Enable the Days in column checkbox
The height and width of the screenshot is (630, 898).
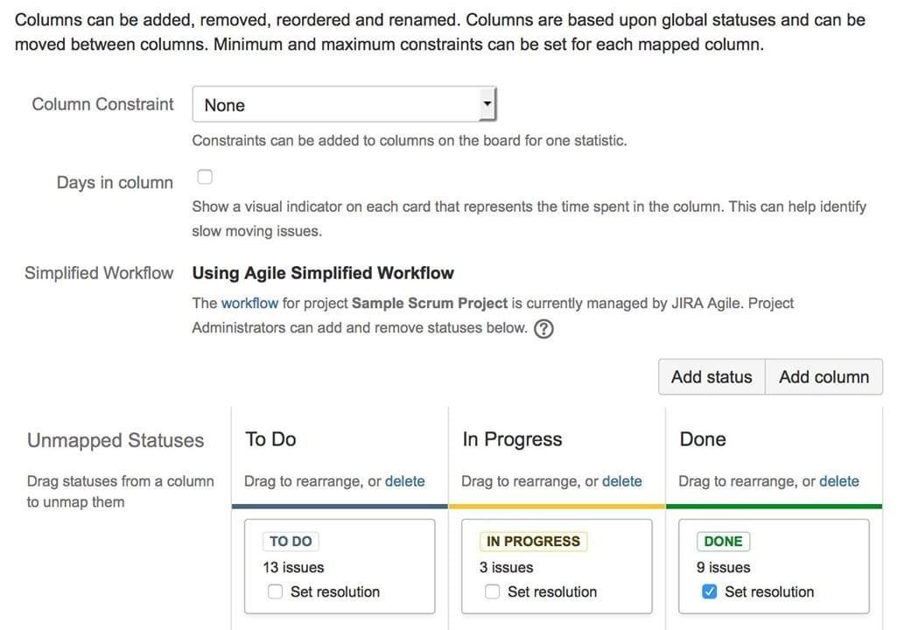point(205,177)
